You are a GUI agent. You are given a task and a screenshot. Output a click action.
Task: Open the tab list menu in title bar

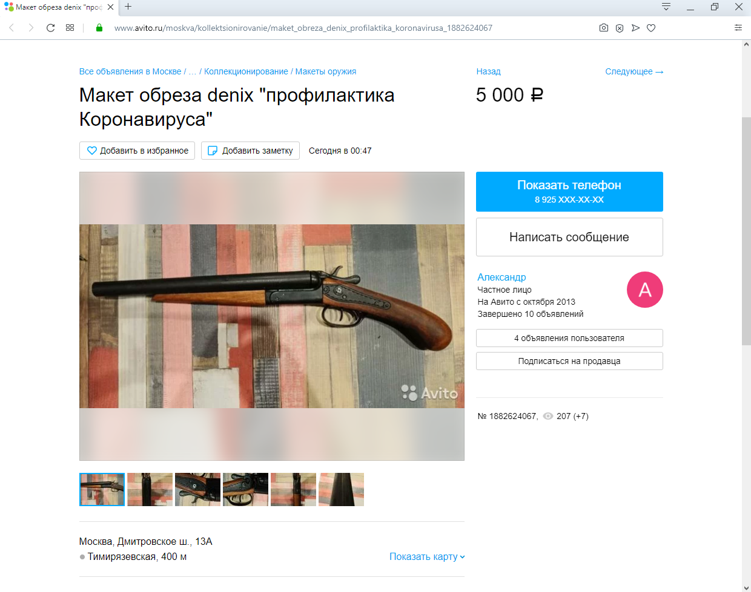click(x=666, y=7)
